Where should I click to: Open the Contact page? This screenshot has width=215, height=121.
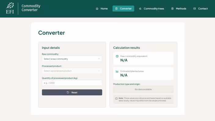[200, 9]
